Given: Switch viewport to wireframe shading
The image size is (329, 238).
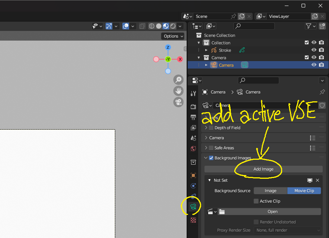Looking at the screenshot, I should [x=152, y=26].
